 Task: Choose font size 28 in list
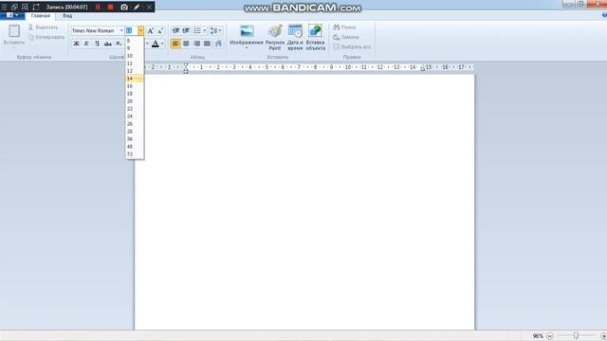(x=135, y=132)
